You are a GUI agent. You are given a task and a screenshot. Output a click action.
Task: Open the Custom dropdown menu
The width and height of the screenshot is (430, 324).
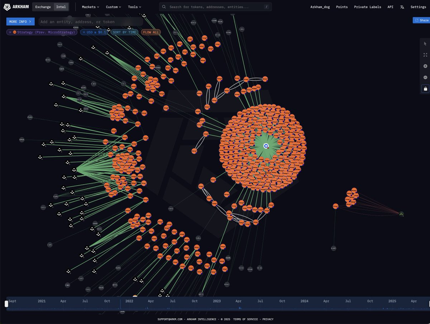point(114,7)
